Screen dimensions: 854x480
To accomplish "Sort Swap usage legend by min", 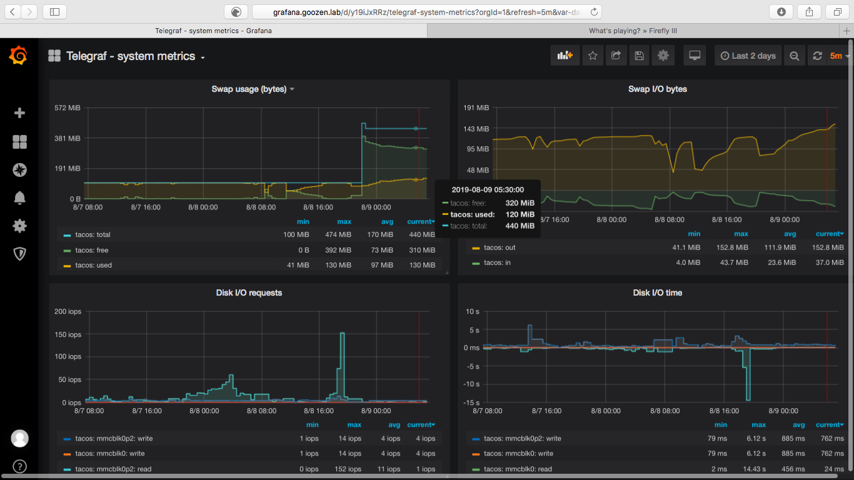I will point(303,221).
